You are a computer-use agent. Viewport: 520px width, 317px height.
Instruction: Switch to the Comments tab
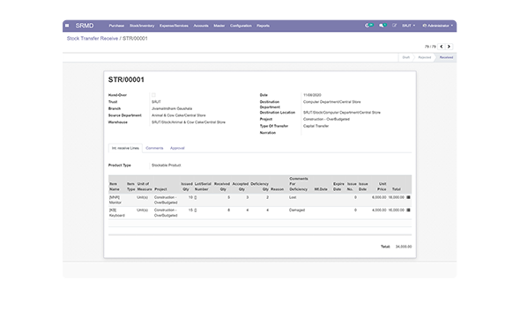[154, 148]
